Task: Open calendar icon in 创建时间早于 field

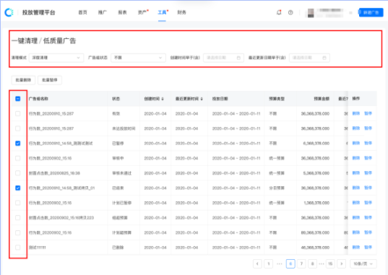Action: tap(238, 58)
